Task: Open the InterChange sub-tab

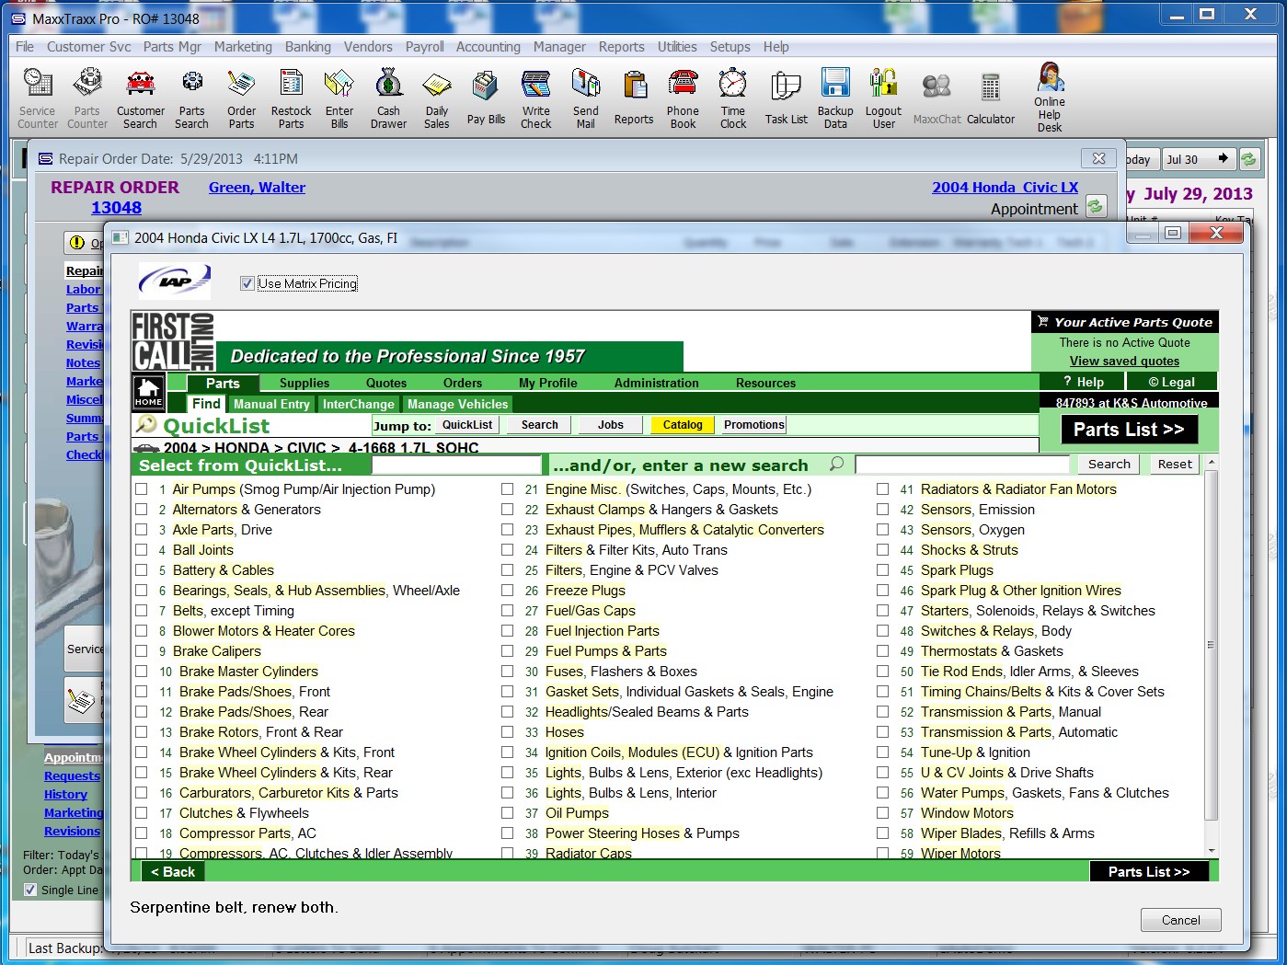Action: (359, 404)
